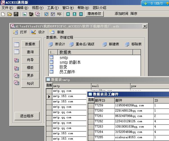Screen dimensions: 169x141
Task: Open the 帮助(H) menu
Action: click(83, 8)
